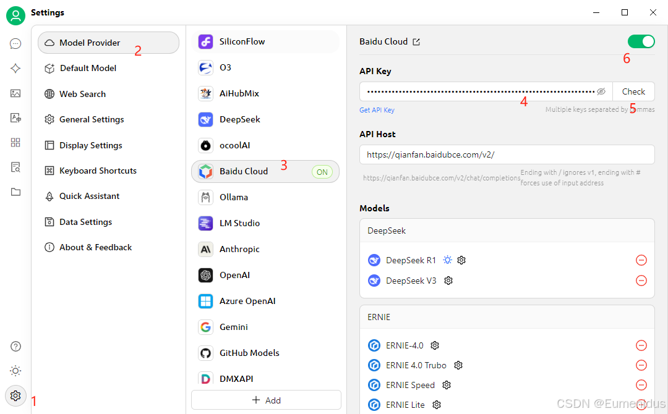Open About & Feedback section
The width and height of the screenshot is (668, 414).
(x=109, y=247)
